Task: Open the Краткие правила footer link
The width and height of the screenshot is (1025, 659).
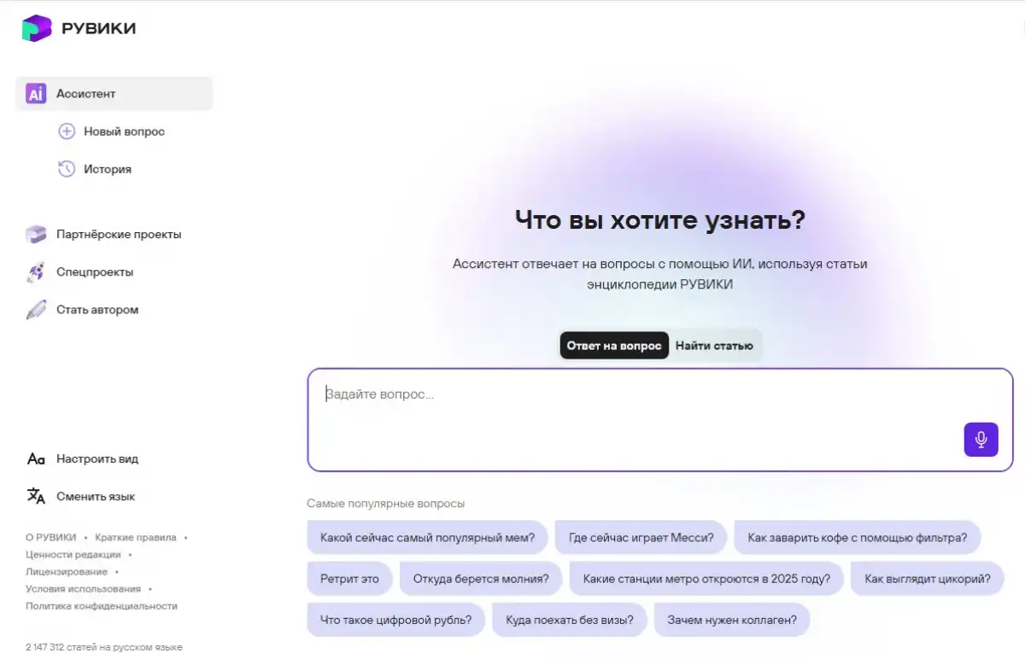Action: pos(136,538)
